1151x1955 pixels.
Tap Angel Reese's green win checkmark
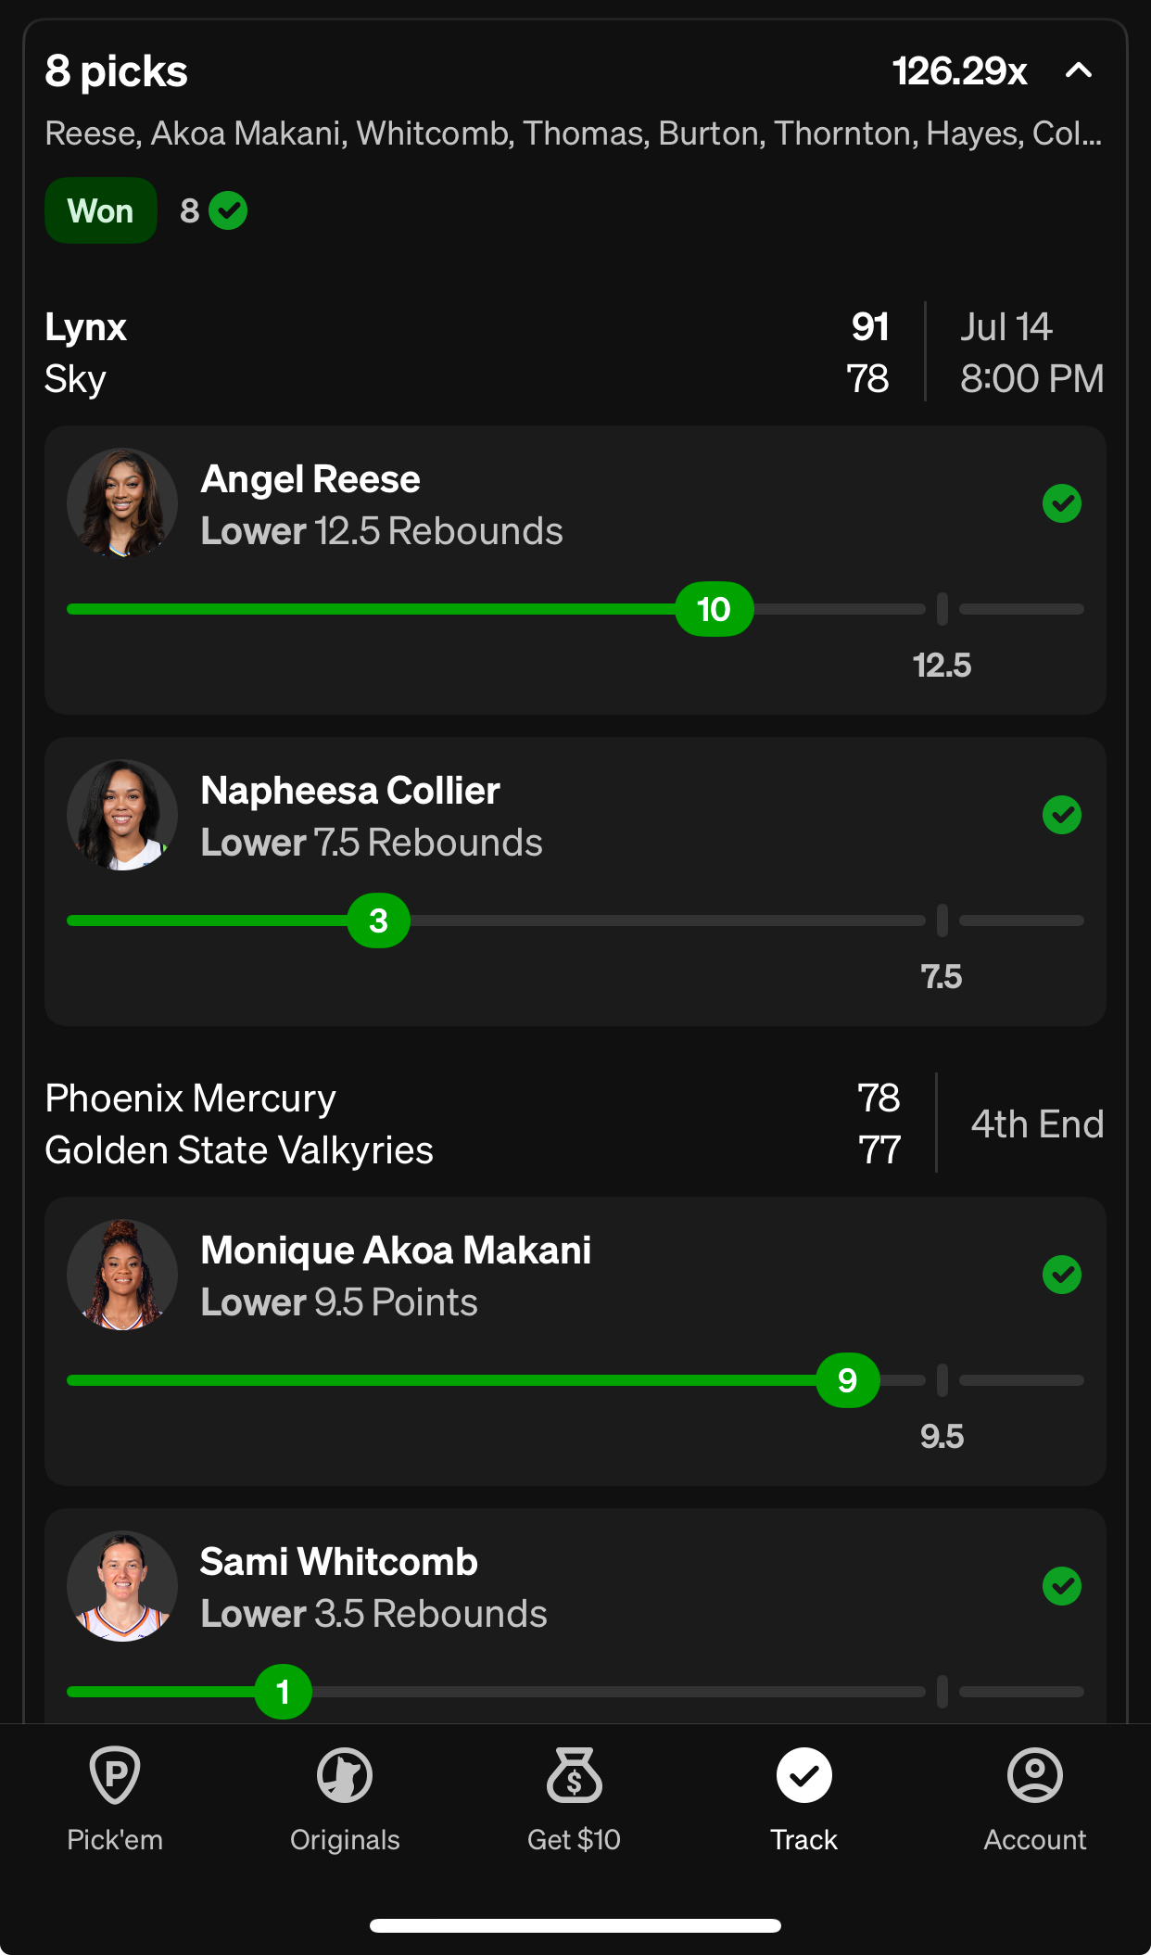1062,503
